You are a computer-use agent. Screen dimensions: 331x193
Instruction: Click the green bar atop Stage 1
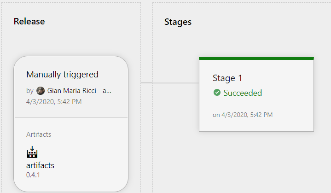[x=256, y=58]
